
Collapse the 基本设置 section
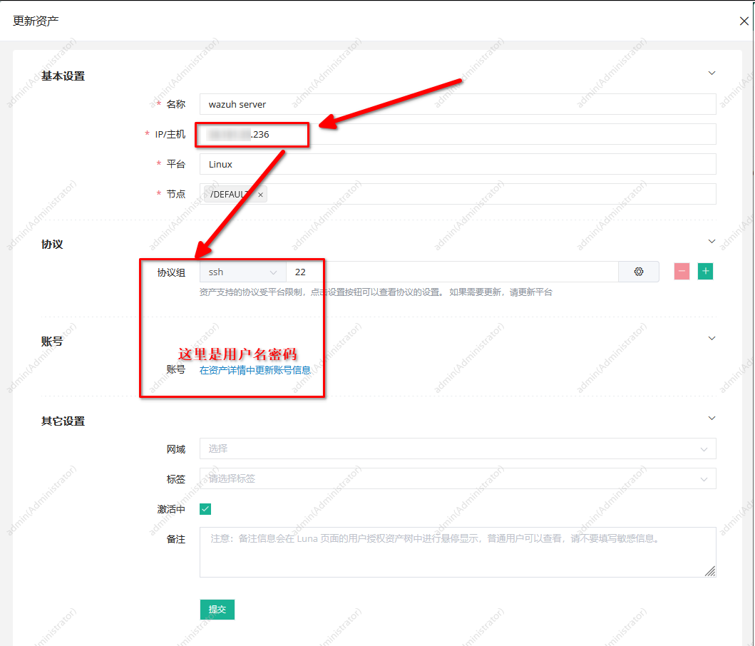coord(711,73)
